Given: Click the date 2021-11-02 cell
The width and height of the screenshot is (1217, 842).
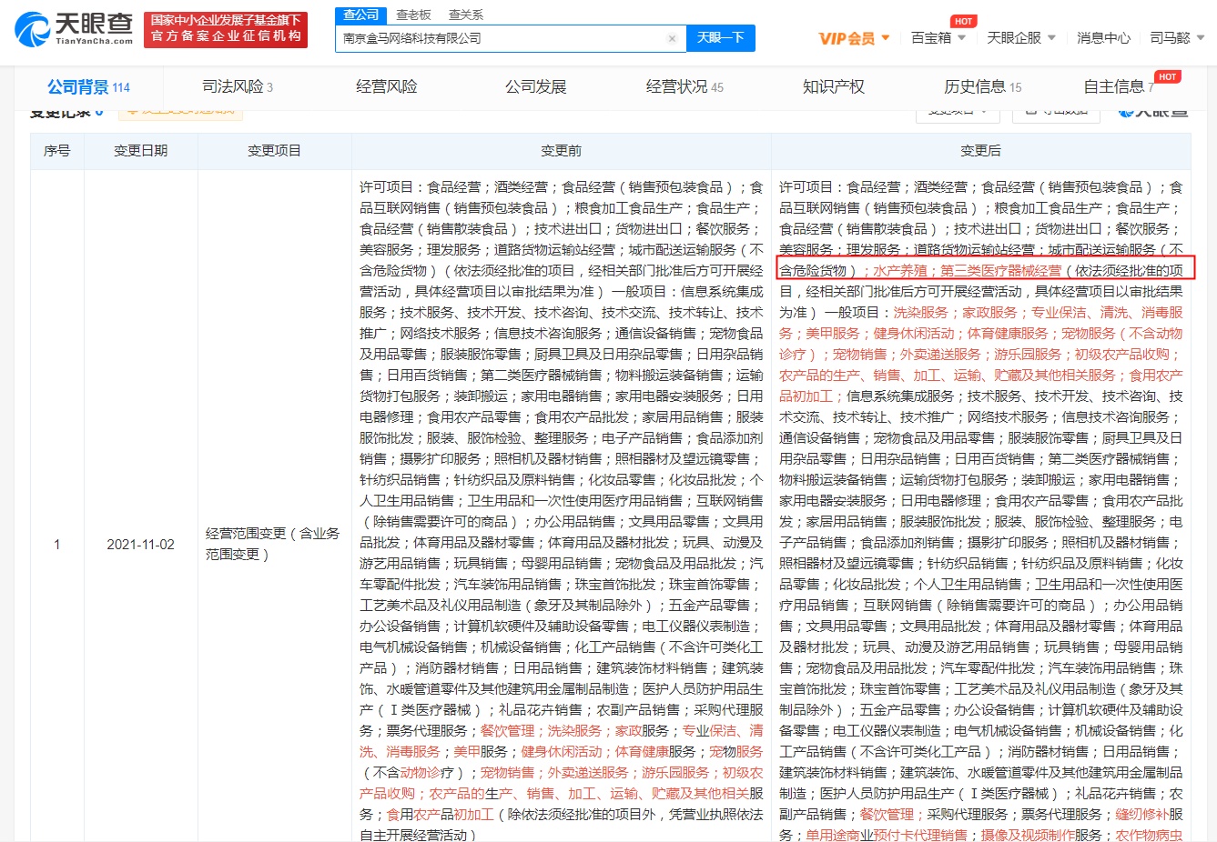Looking at the screenshot, I should pyautogui.click(x=141, y=545).
